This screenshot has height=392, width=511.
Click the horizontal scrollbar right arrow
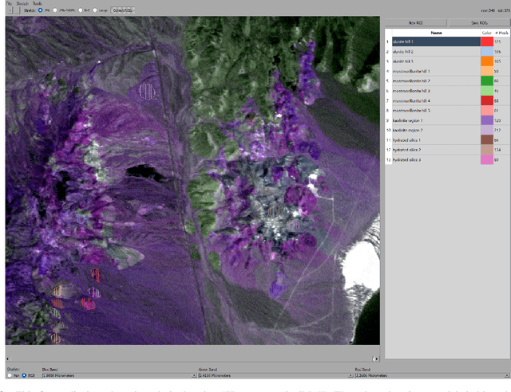[x=375, y=359]
